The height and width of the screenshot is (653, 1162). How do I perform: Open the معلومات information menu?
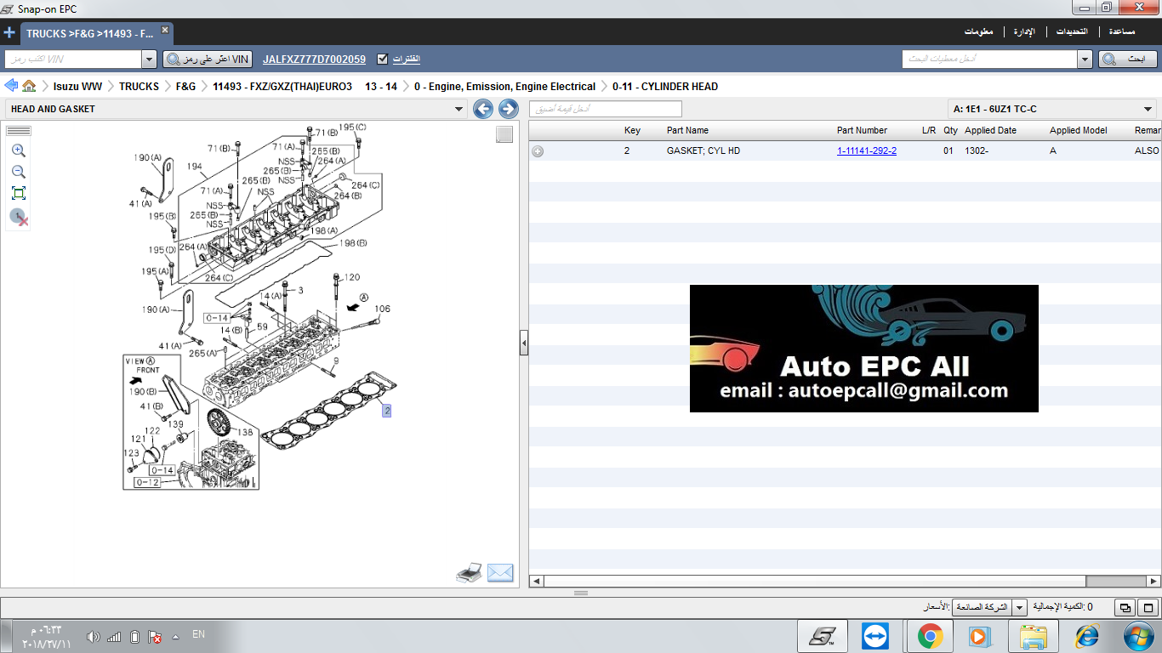pos(978,31)
